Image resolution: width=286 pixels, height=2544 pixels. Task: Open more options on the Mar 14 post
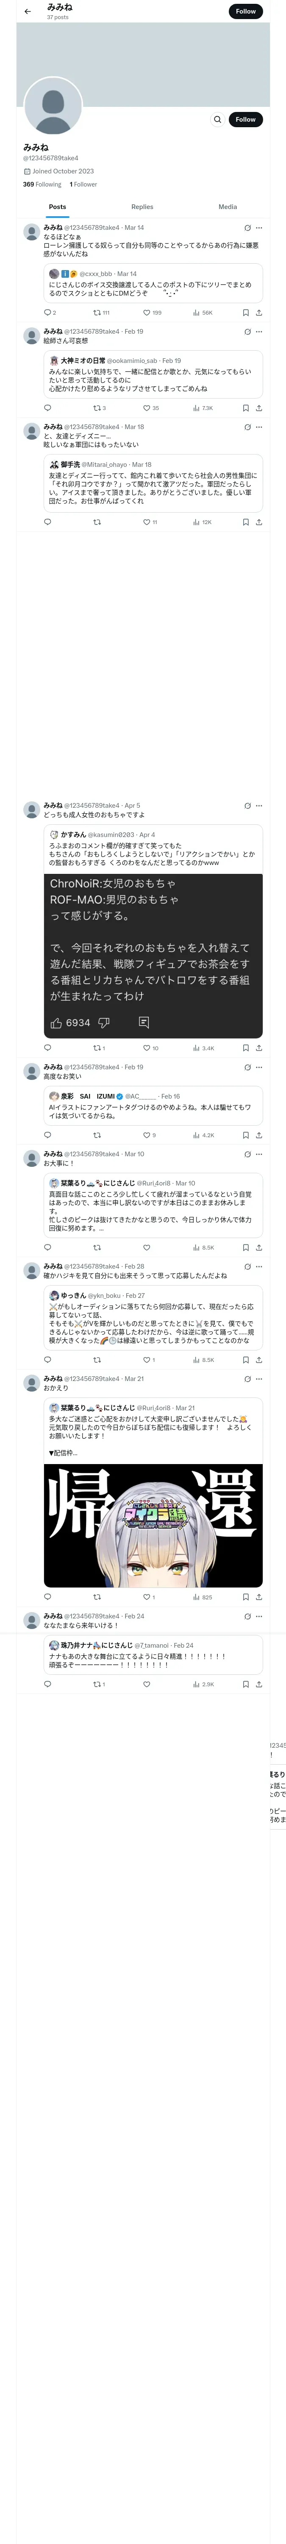[x=258, y=228]
